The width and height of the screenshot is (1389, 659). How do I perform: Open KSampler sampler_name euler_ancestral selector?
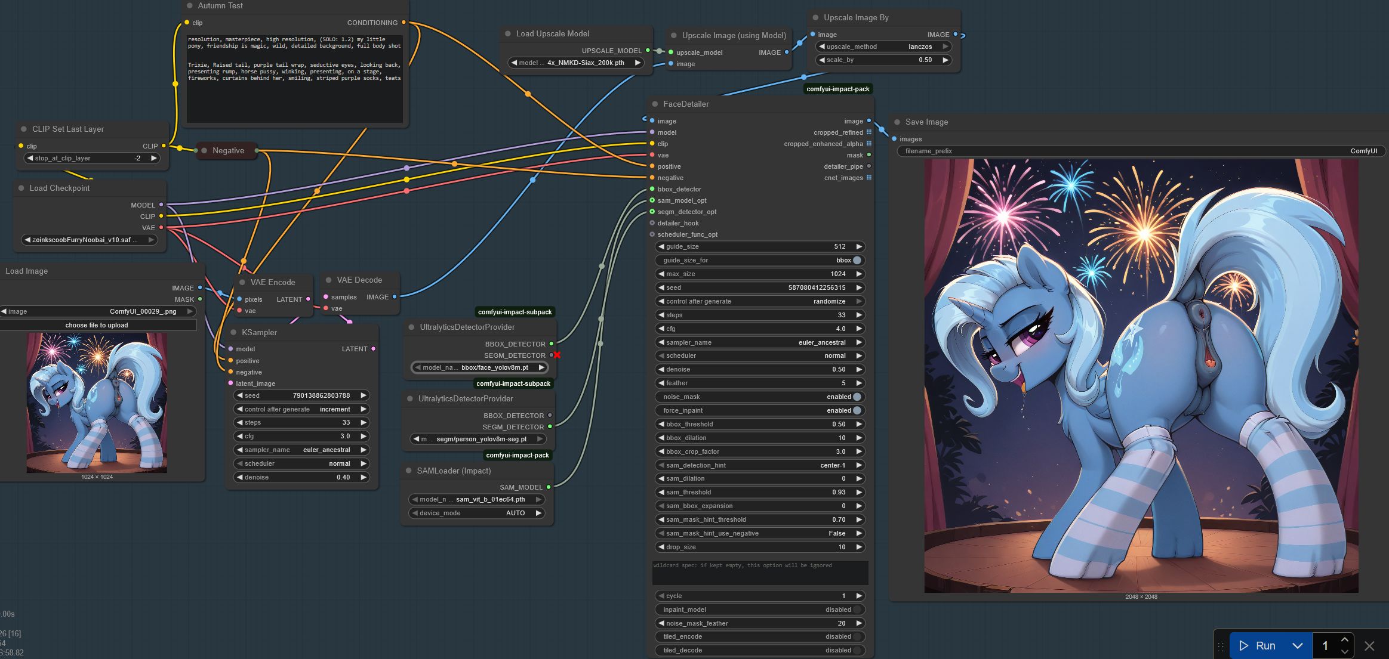coord(301,450)
